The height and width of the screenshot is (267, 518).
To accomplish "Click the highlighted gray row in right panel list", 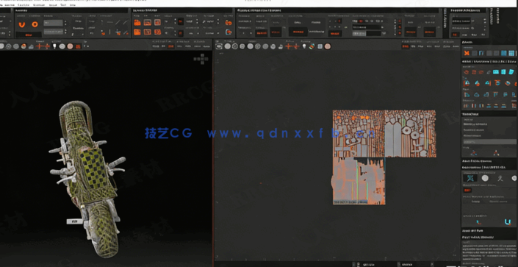I will (x=489, y=142).
